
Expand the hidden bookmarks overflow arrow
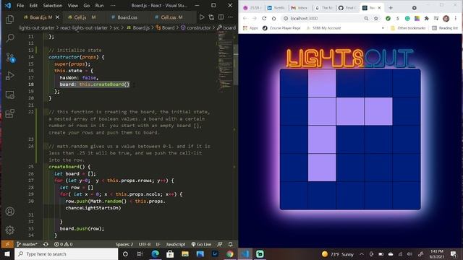[x=383, y=28]
